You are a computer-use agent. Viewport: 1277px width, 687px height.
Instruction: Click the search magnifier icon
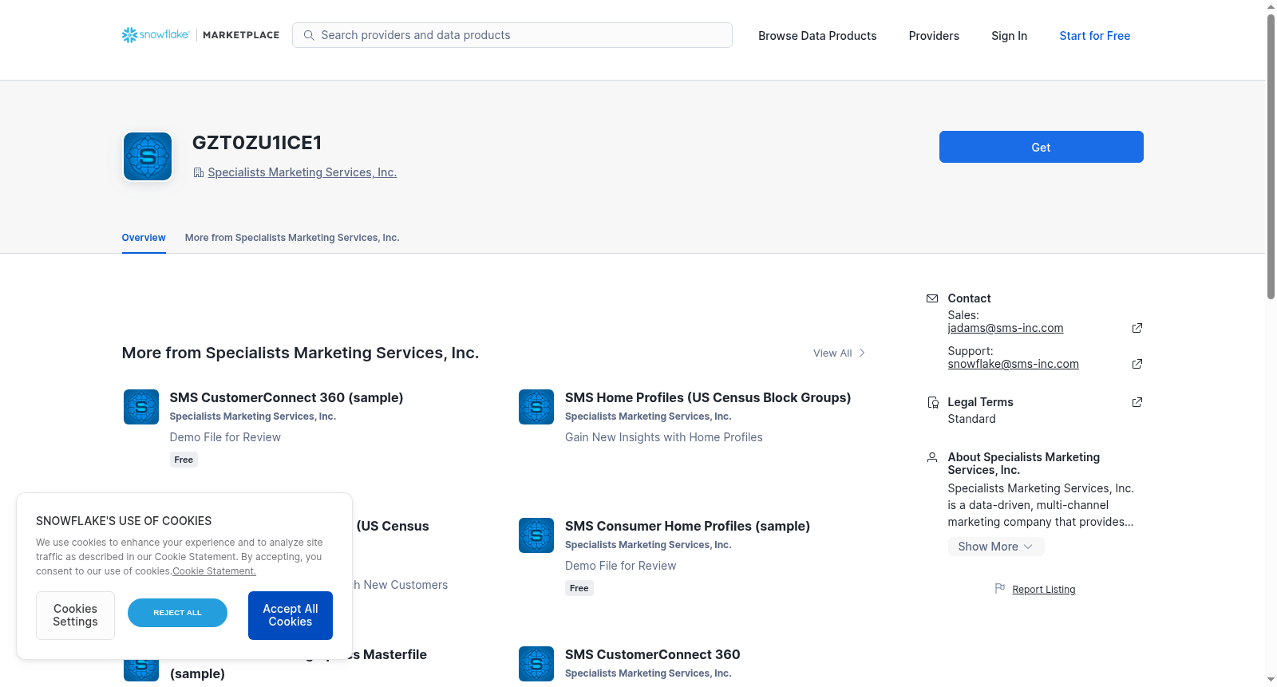(x=309, y=35)
